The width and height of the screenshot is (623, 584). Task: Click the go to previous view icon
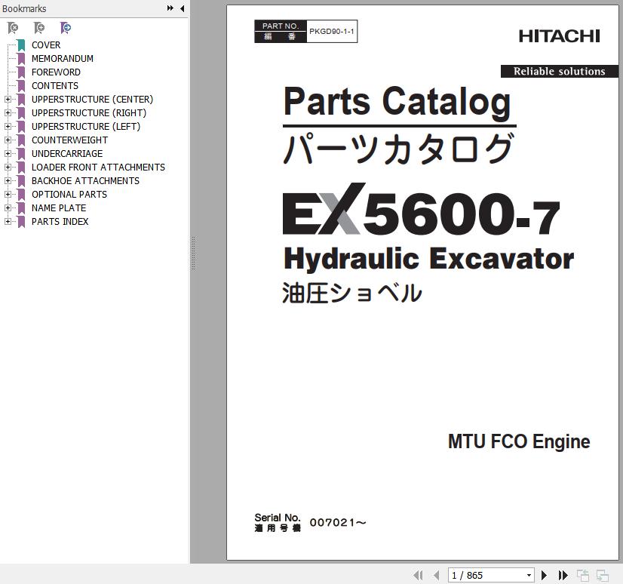(583, 575)
